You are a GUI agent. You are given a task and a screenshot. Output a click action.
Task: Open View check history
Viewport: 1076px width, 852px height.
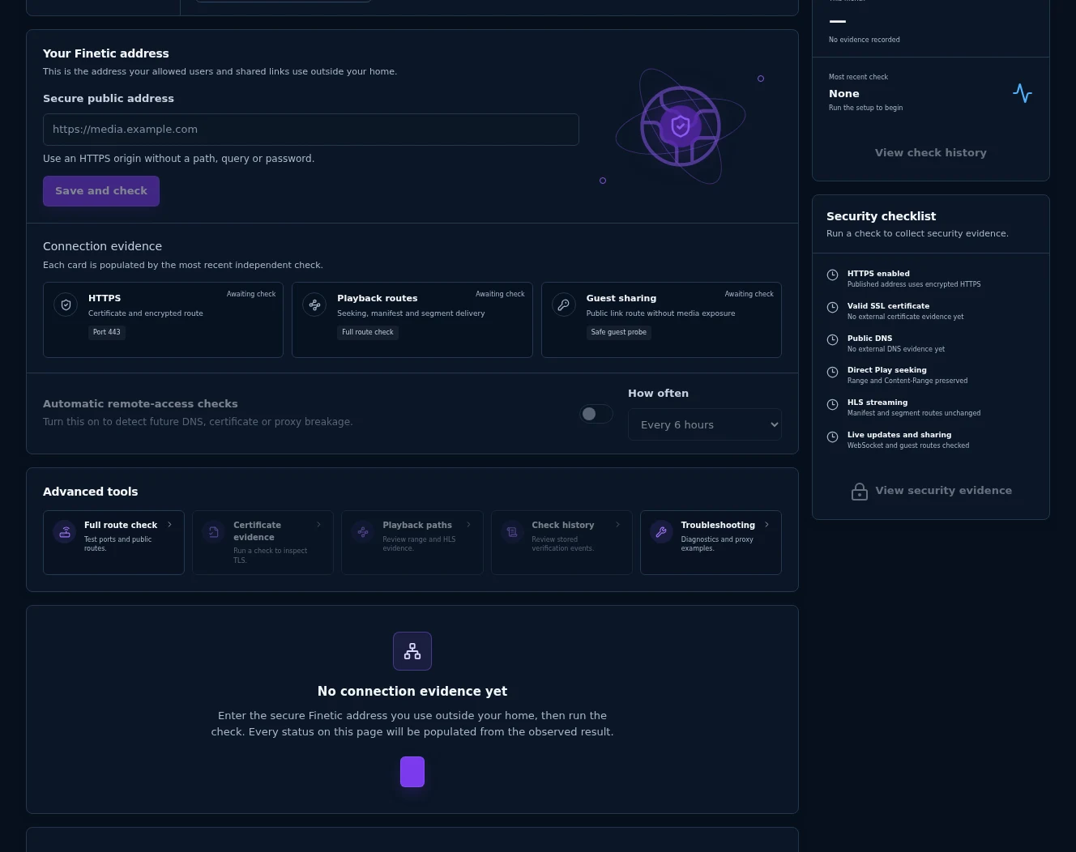click(931, 152)
